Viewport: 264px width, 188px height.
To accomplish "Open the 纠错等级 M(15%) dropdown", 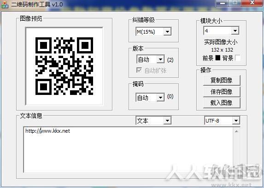I will coord(153,31).
